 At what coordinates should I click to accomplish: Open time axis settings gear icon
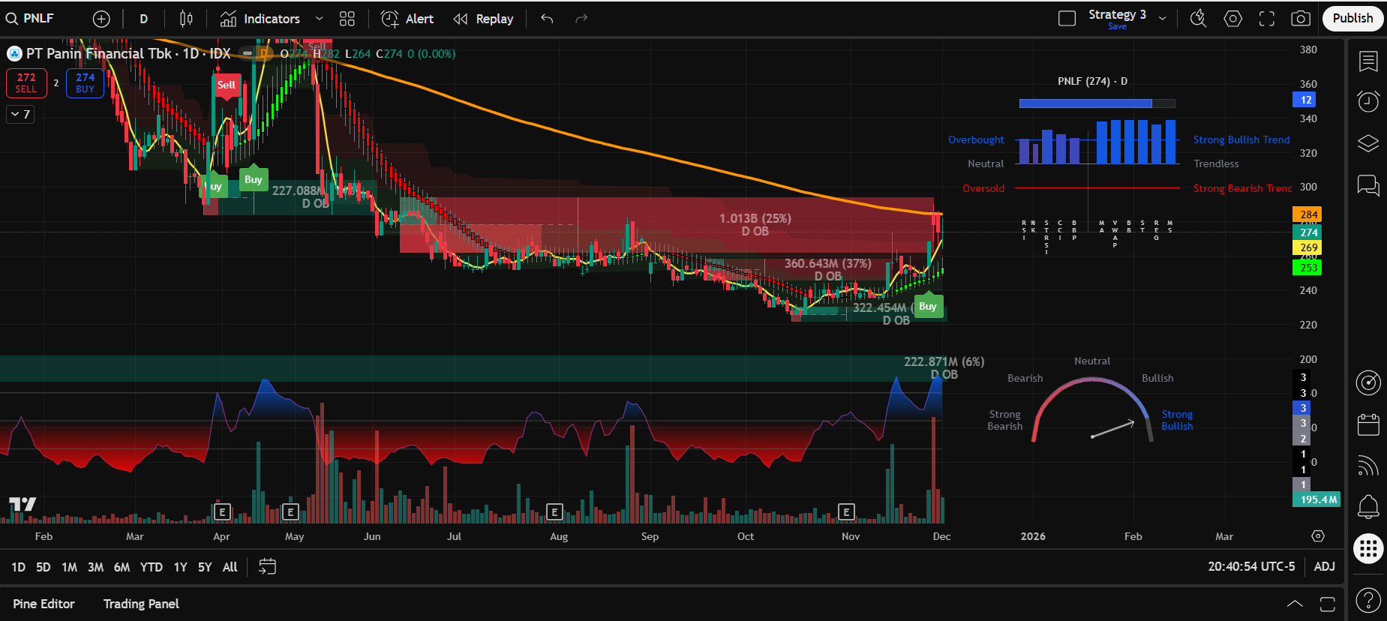point(1318,536)
